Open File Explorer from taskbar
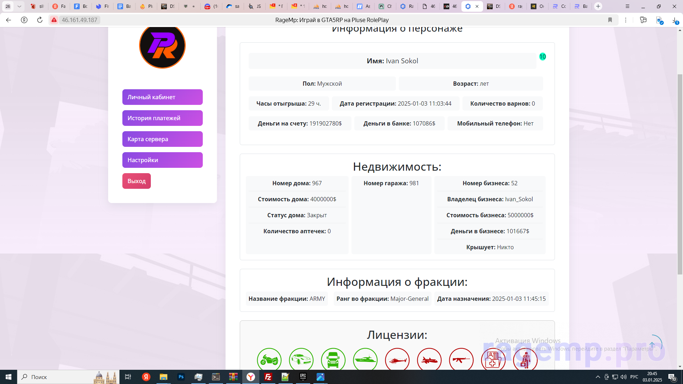This screenshot has height=384, width=683. coord(163,377)
